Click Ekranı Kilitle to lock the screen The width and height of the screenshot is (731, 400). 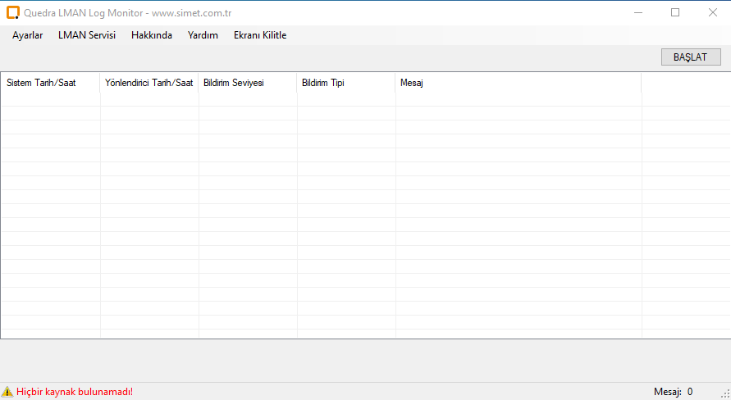[260, 35]
